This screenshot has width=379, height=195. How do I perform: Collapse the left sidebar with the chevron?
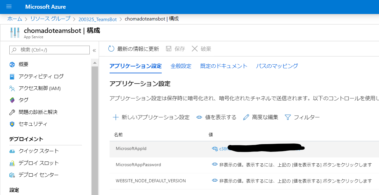point(94,50)
